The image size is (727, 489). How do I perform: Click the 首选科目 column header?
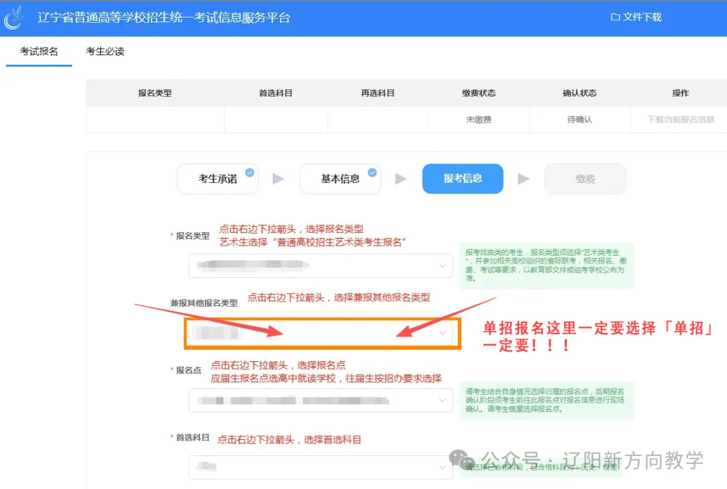pos(275,93)
